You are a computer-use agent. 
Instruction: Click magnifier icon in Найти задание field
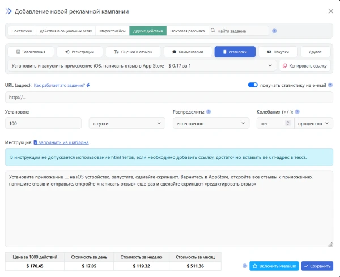(213, 31)
